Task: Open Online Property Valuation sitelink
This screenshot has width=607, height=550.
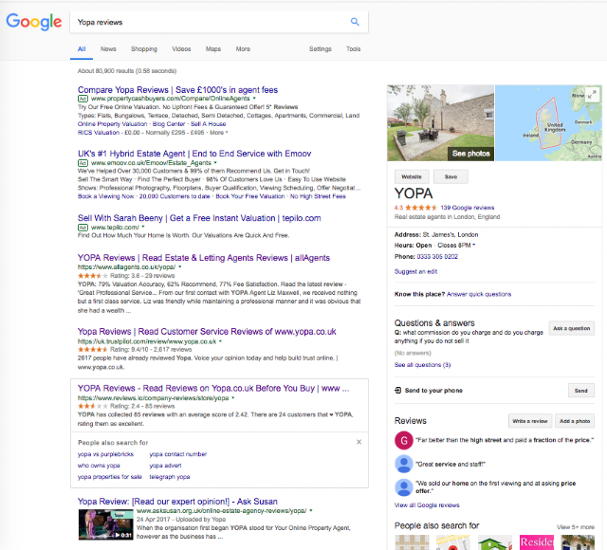Action: click(113, 124)
